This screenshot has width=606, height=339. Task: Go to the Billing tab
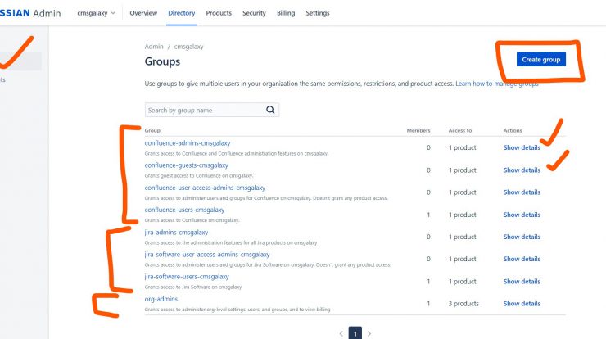[x=286, y=13]
